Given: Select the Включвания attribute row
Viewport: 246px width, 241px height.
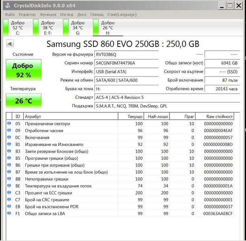Looking at the screenshot, I should pos(120,138).
